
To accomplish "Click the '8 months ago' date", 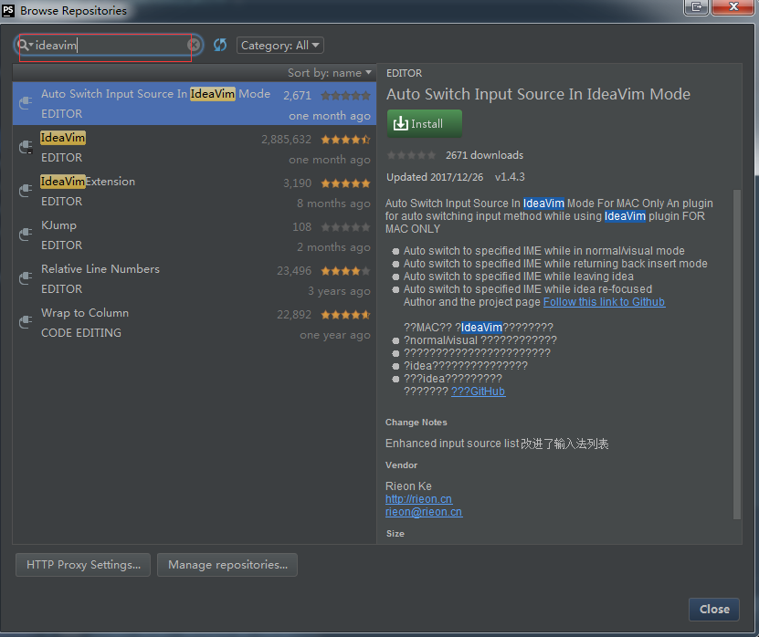I will (333, 204).
